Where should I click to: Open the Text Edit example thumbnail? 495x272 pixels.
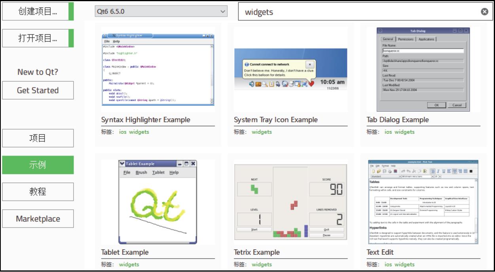click(x=423, y=202)
